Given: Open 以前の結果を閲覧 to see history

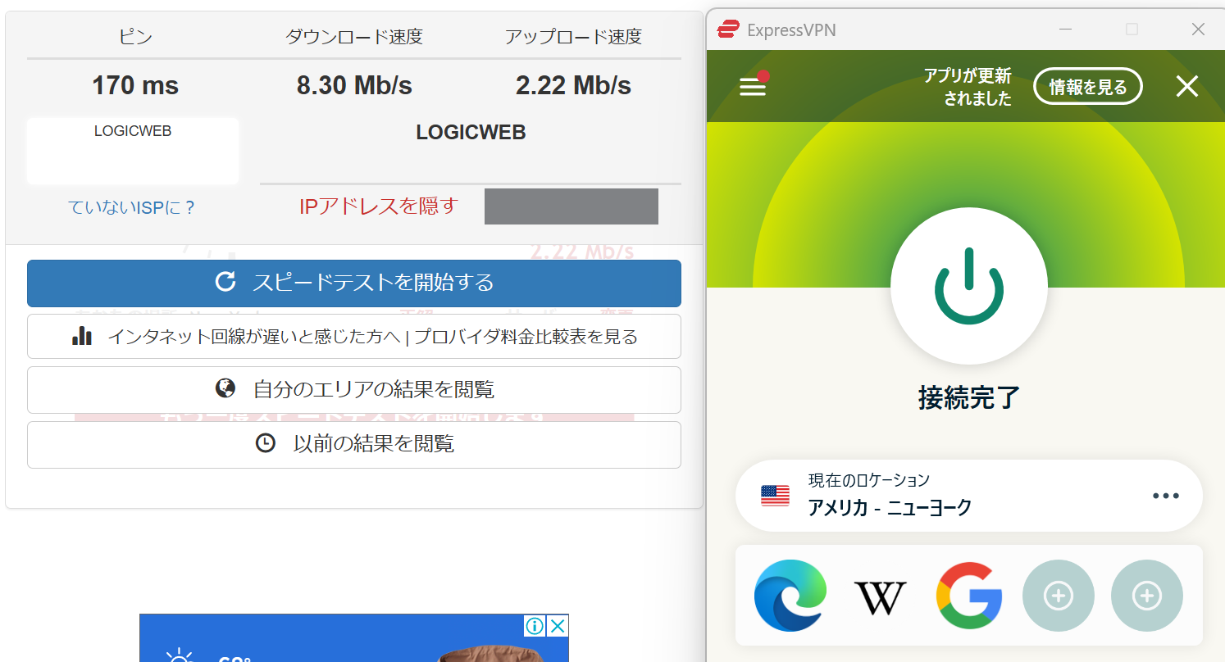Looking at the screenshot, I should tap(354, 444).
